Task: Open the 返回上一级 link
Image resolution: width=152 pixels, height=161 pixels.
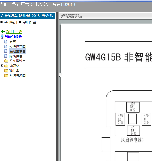Action: (14, 32)
